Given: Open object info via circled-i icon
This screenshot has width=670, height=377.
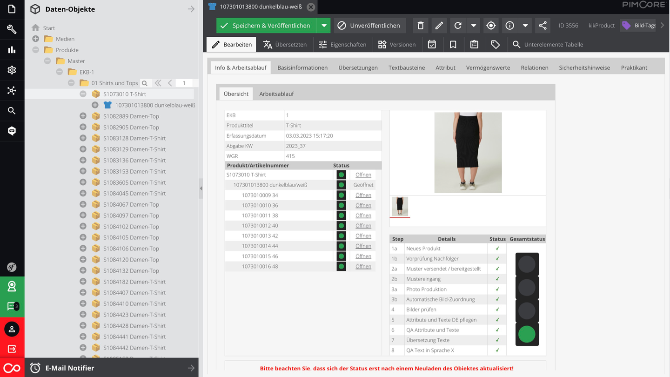Looking at the screenshot, I should (x=509, y=25).
